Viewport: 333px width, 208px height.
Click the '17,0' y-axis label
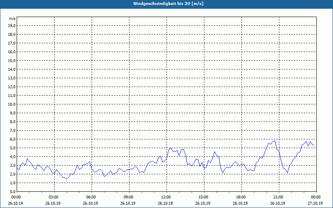pyautogui.click(x=12, y=43)
